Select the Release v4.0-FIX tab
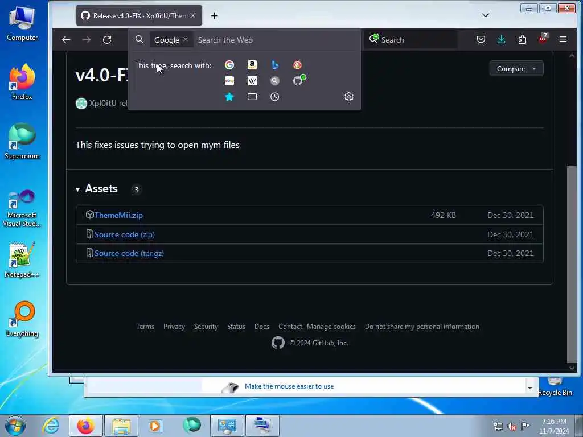This screenshot has width=583, height=437. [x=139, y=15]
